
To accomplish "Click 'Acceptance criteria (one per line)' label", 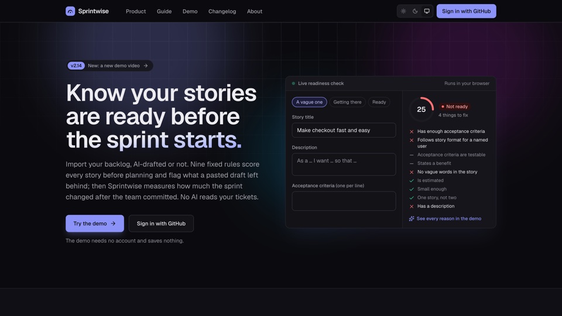I will click(328, 186).
